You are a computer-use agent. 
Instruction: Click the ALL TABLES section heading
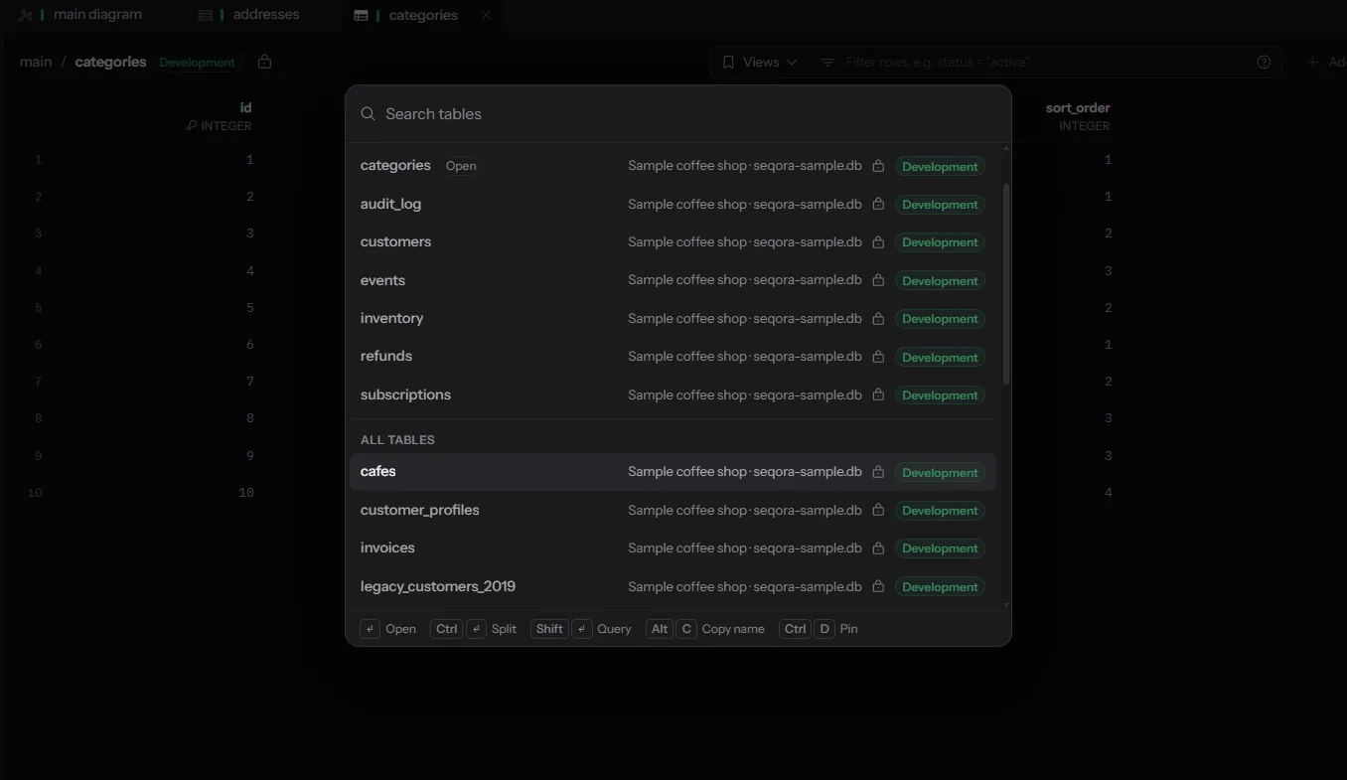[x=397, y=439]
